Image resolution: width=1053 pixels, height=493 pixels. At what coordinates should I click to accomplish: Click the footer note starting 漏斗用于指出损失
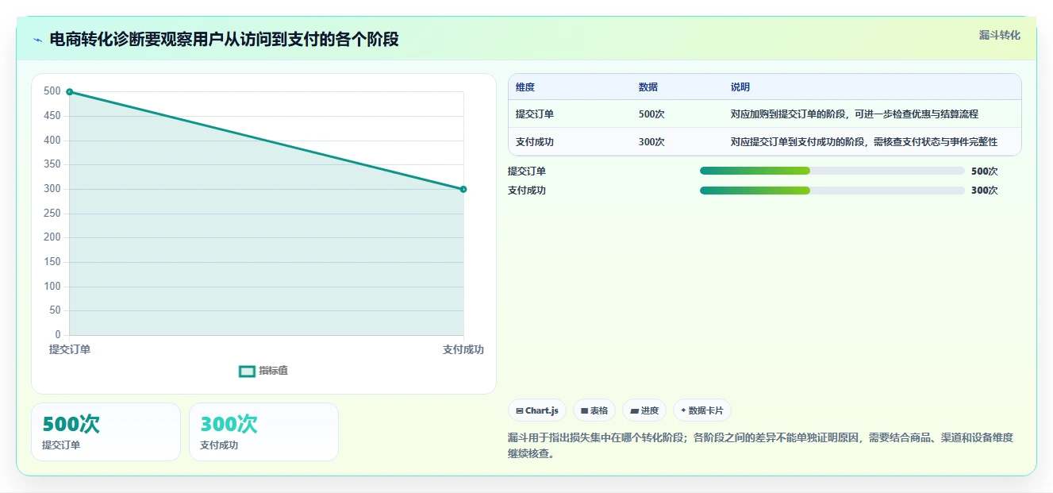pos(761,445)
